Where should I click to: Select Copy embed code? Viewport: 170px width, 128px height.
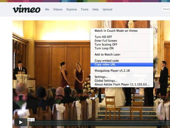tap(122, 61)
